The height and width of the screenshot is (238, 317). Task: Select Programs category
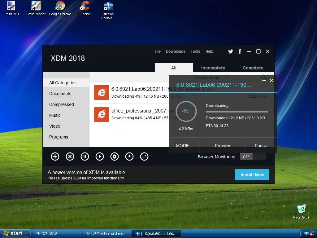pyautogui.click(x=66, y=137)
